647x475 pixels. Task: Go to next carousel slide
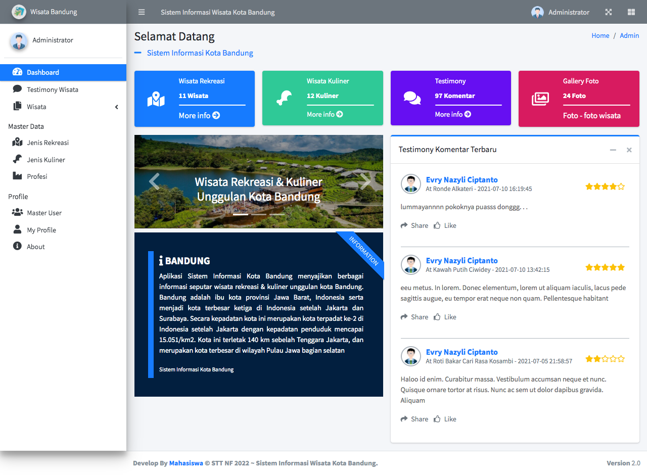click(x=364, y=181)
